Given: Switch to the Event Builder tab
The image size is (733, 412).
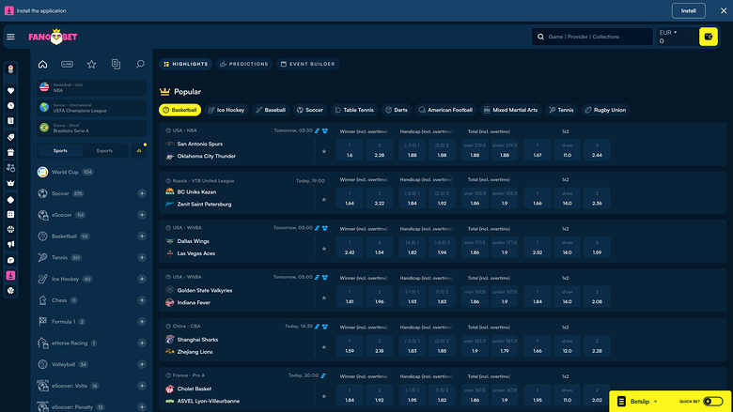Looking at the screenshot, I should click(307, 64).
